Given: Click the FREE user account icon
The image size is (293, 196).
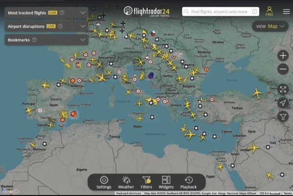Looking at the screenshot, I should pyautogui.click(x=269, y=11).
